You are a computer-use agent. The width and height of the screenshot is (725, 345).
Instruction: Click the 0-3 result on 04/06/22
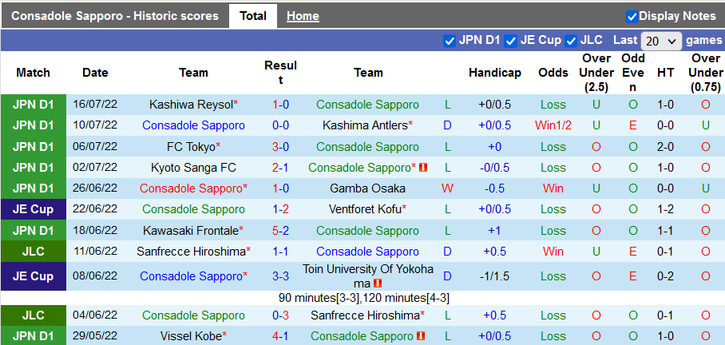click(281, 315)
